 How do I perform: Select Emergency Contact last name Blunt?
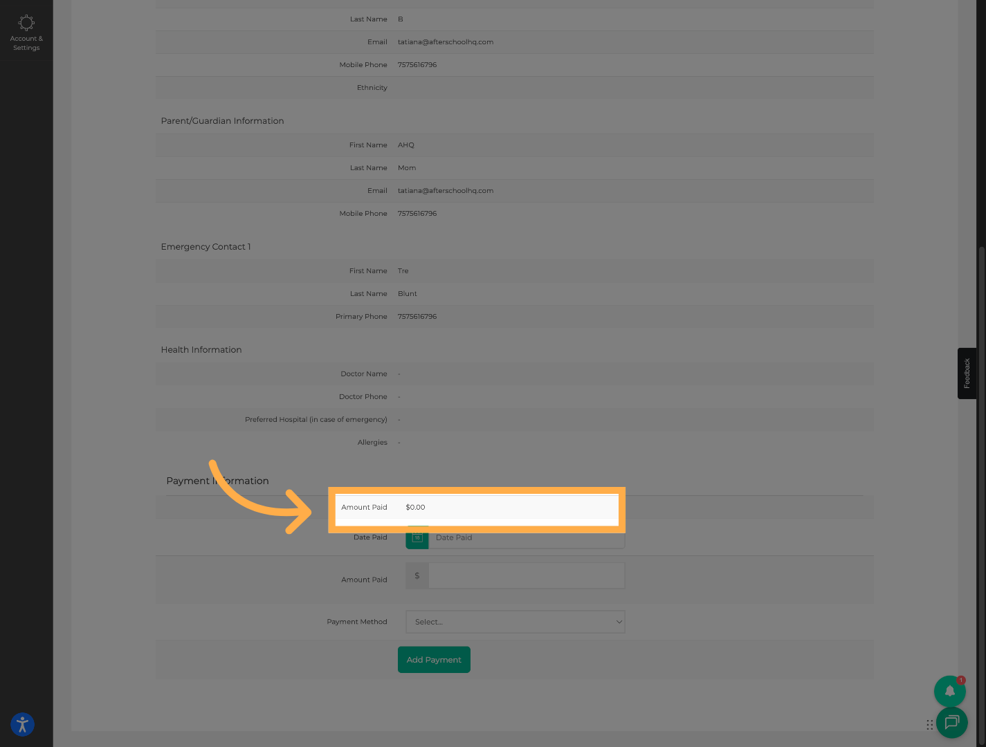408,294
